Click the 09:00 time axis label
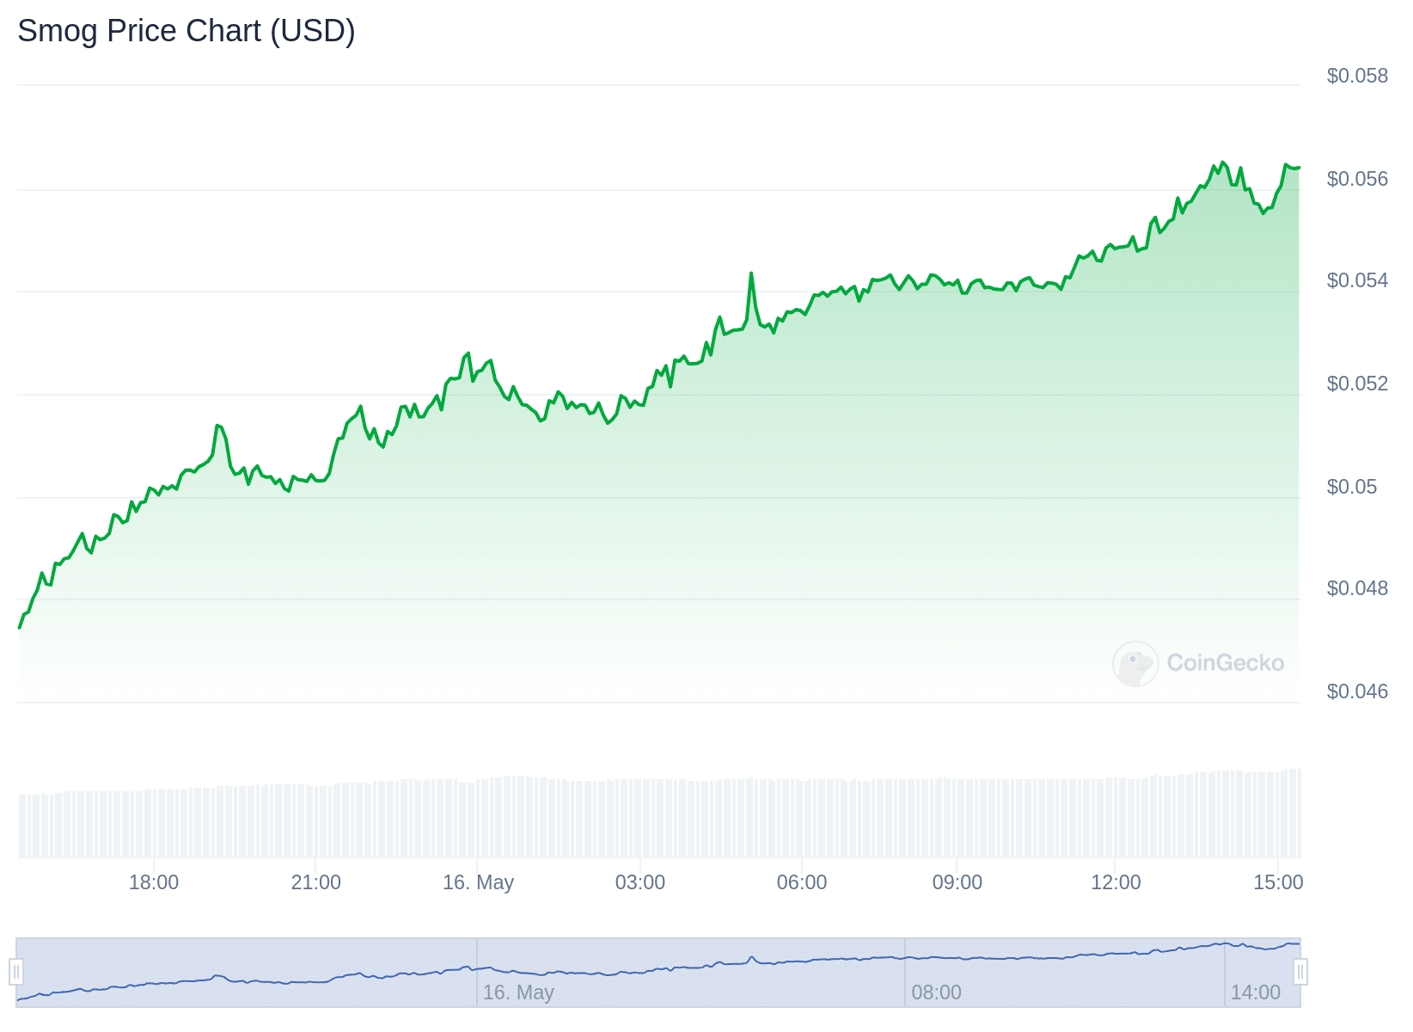Screen dimensions: 1413x1032 click(x=957, y=882)
